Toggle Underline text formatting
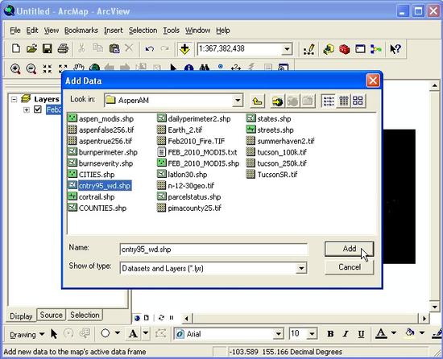The height and width of the screenshot is (359, 443). coord(361,334)
